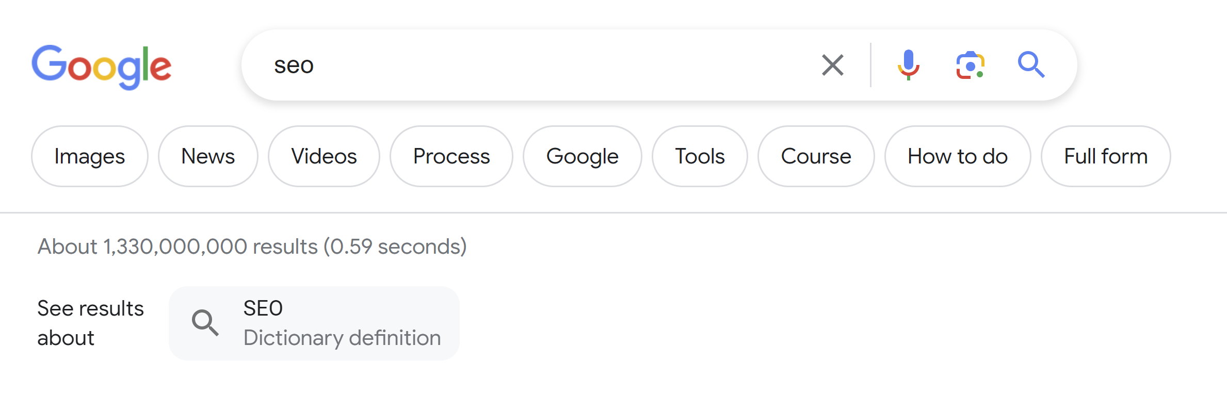Show video results for seo
Screen dimensions: 1227x395
(x=324, y=156)
